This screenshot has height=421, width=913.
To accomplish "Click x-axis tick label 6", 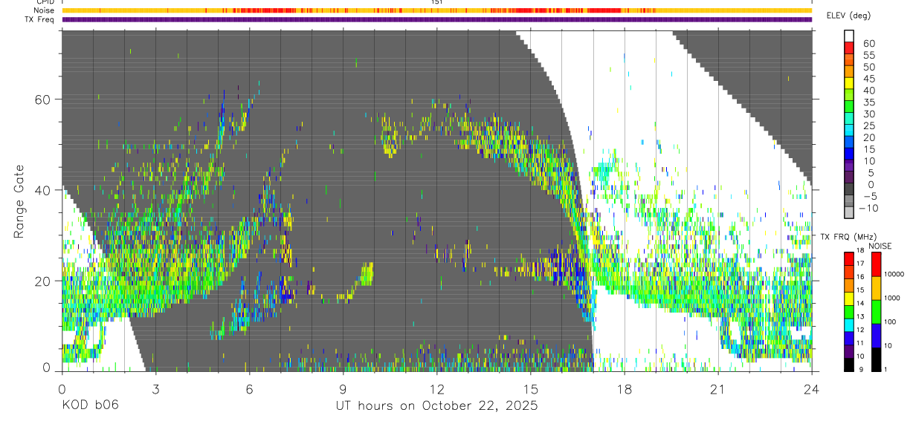I will (249, 388).
